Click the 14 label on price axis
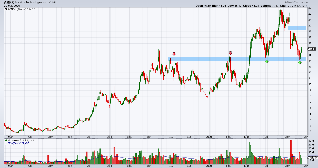 310,61
